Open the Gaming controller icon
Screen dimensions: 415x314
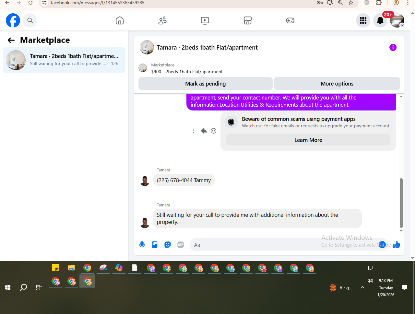pyautogui.click(x=290, y=20)
